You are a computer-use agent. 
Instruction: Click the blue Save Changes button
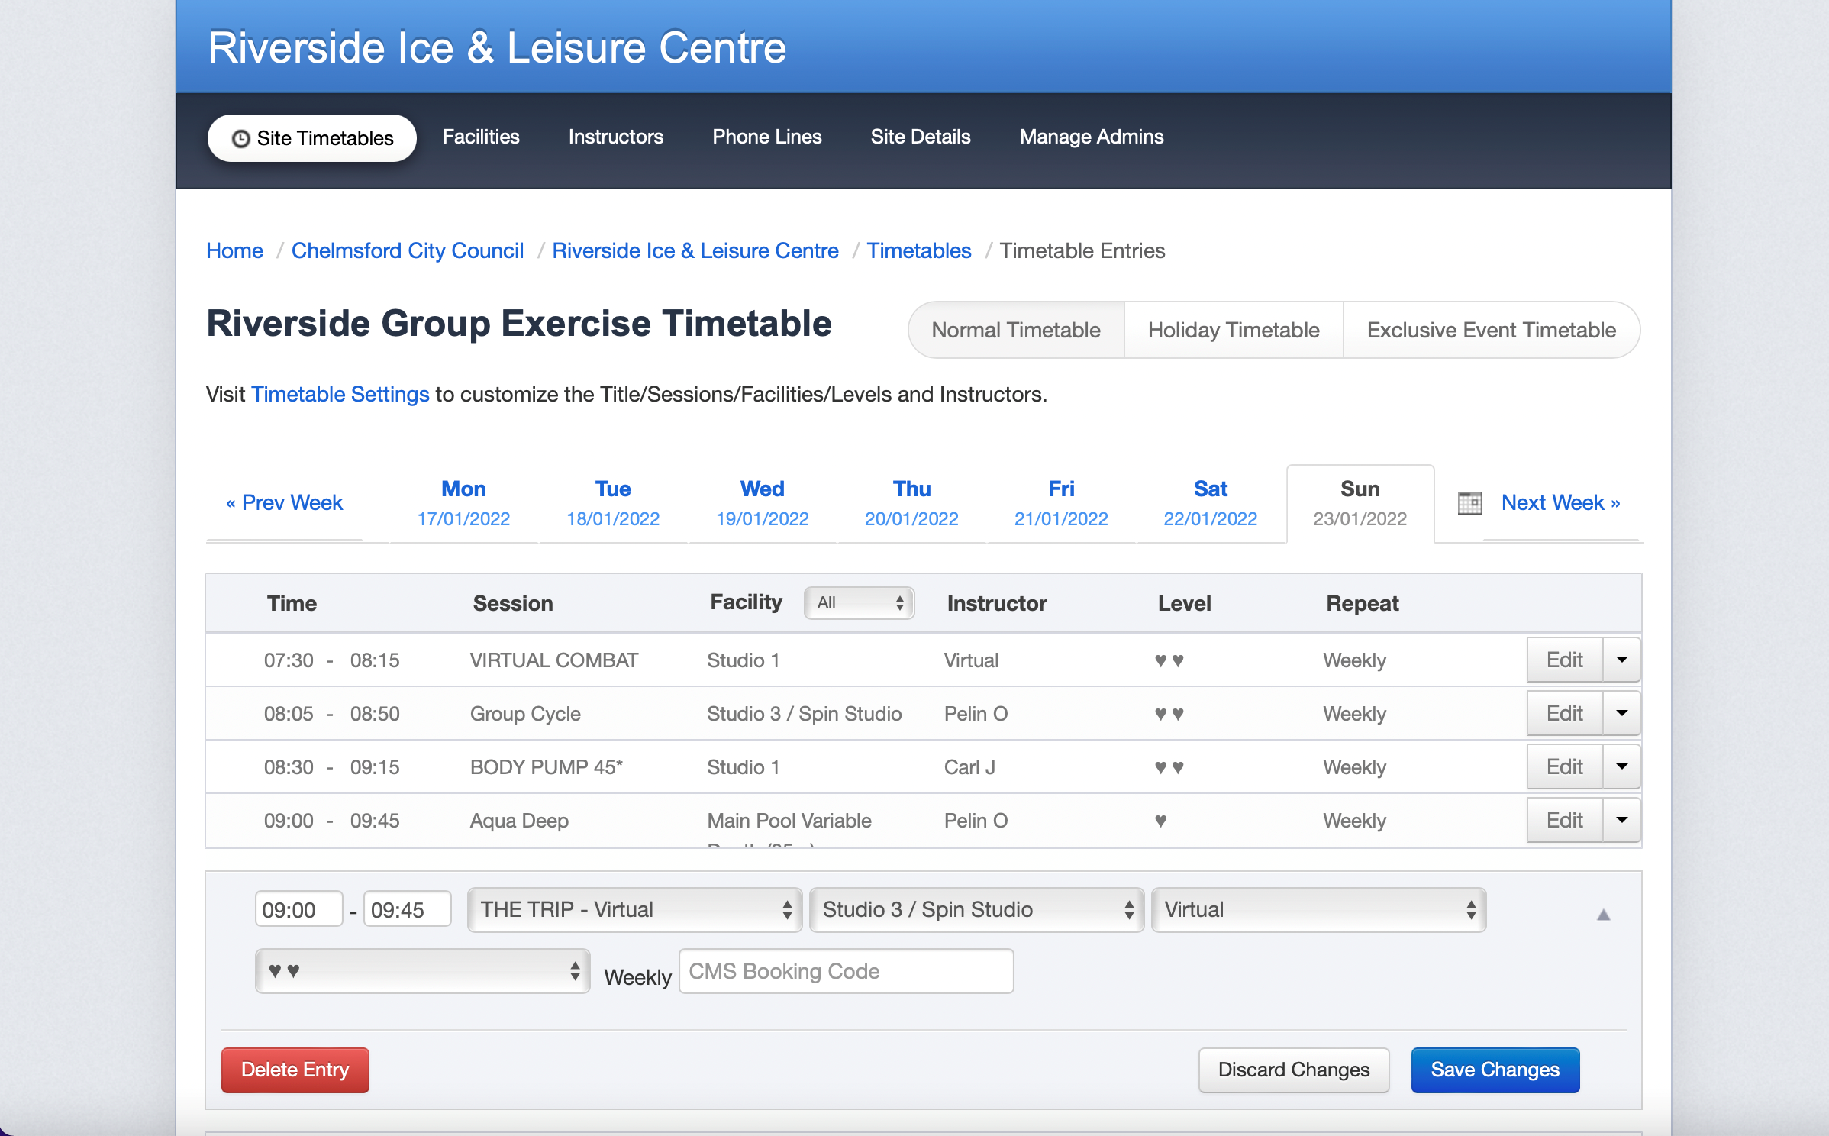(1495, 1070)
